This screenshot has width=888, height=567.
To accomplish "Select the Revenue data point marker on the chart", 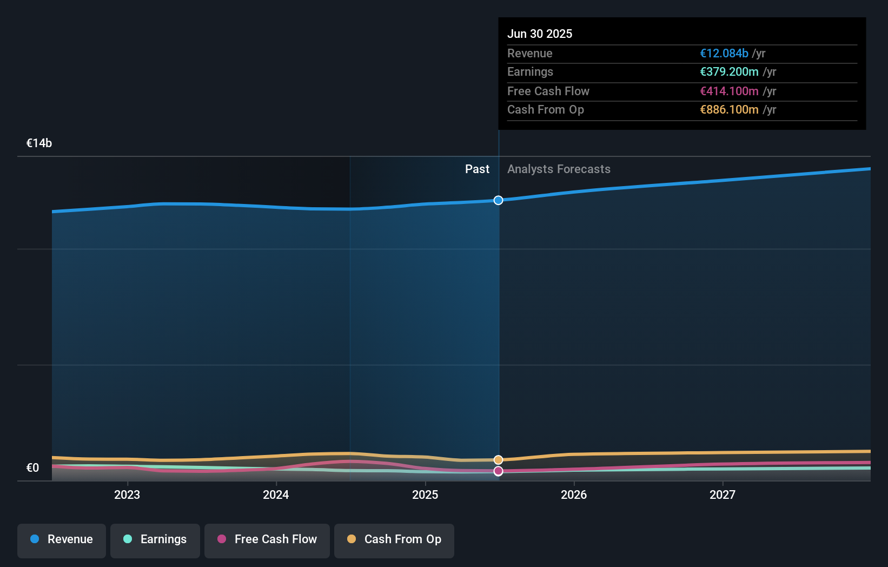I will 498,200.
